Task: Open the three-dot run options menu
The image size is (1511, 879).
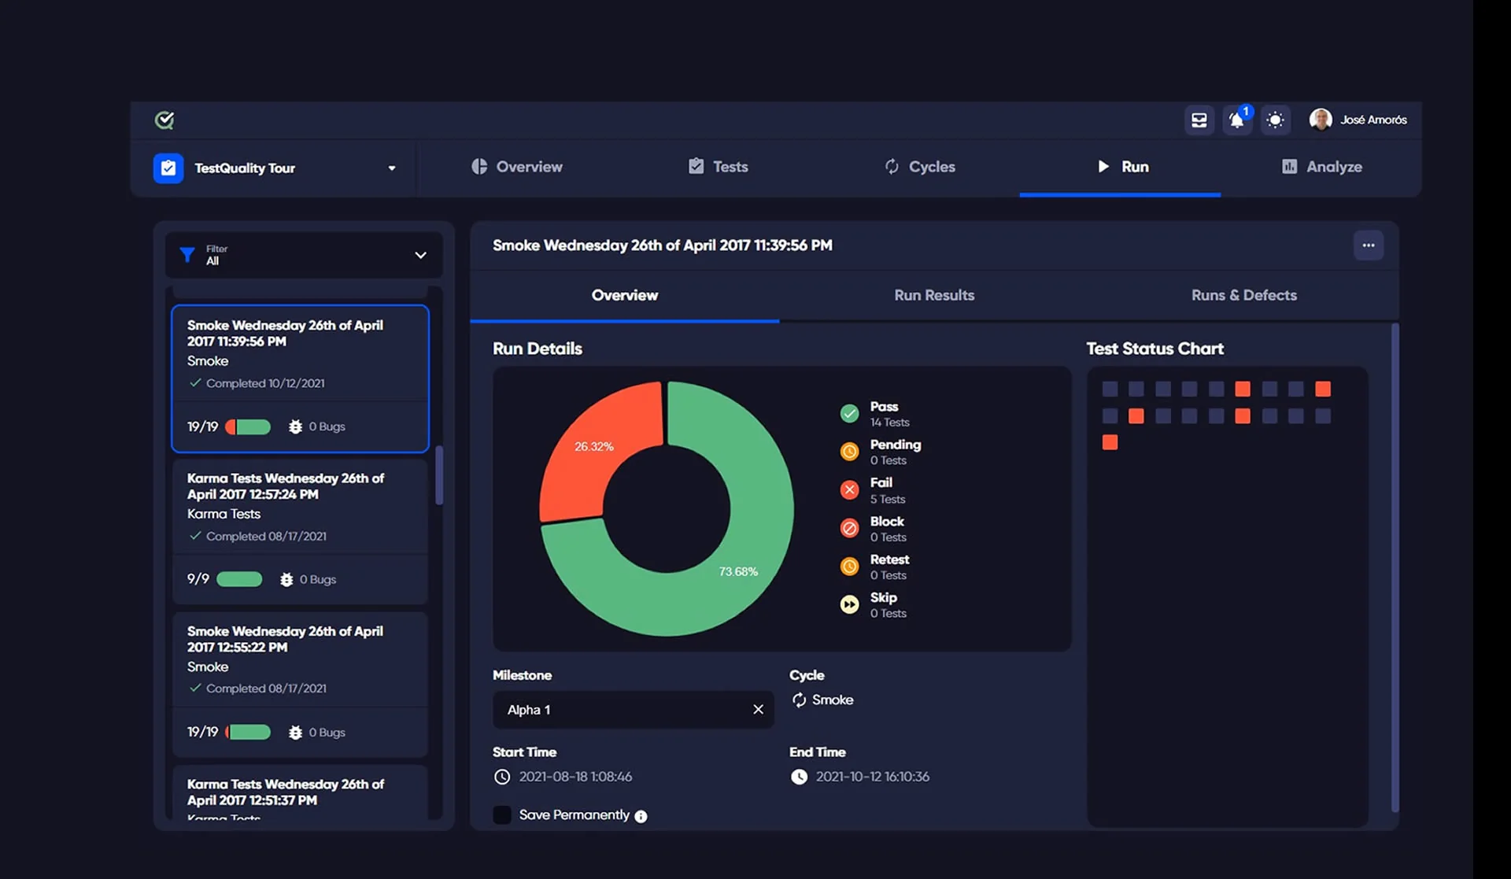Action: tap(1369, 245)
